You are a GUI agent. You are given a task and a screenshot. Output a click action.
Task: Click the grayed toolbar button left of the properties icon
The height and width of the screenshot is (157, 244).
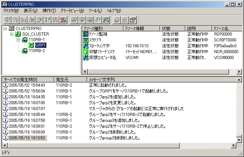[x=125, y=20]
